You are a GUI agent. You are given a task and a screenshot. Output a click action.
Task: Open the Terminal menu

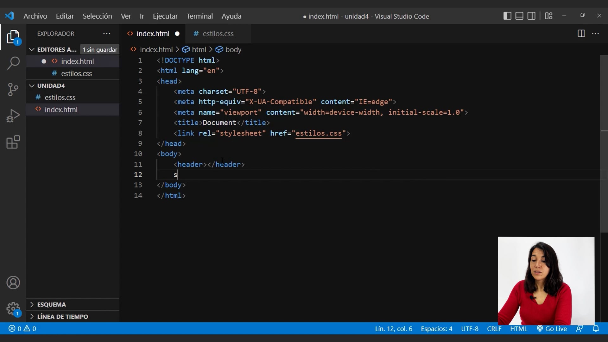pyautogui.click(x=199, y=16)
